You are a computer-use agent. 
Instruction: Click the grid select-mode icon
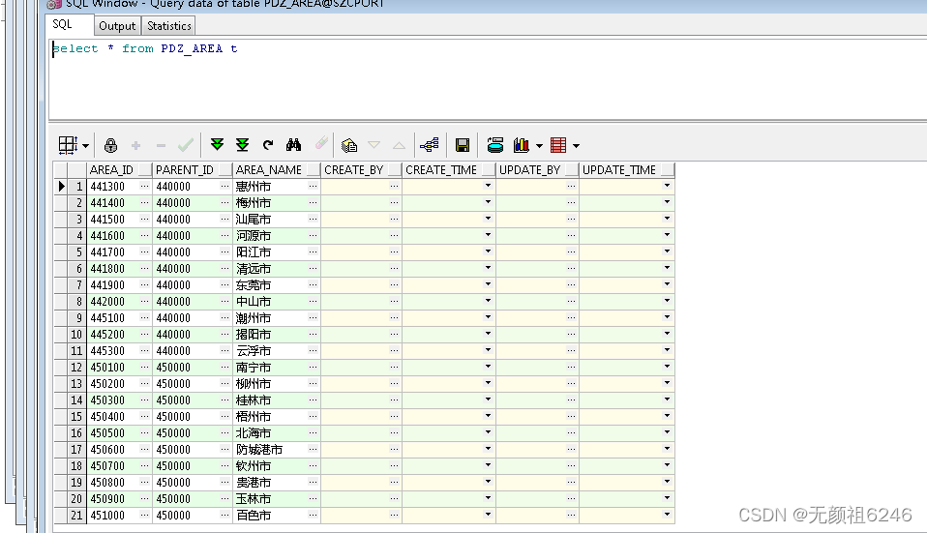click(x=68, y=145)
